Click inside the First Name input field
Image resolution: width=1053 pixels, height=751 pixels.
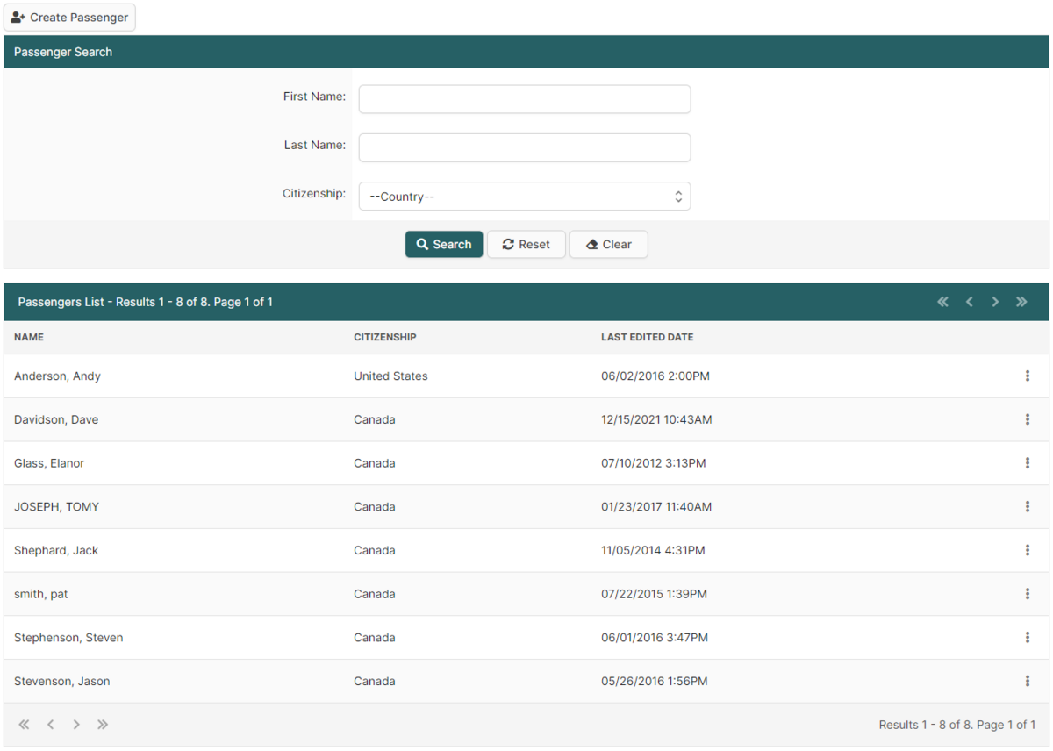pos(524,98)
